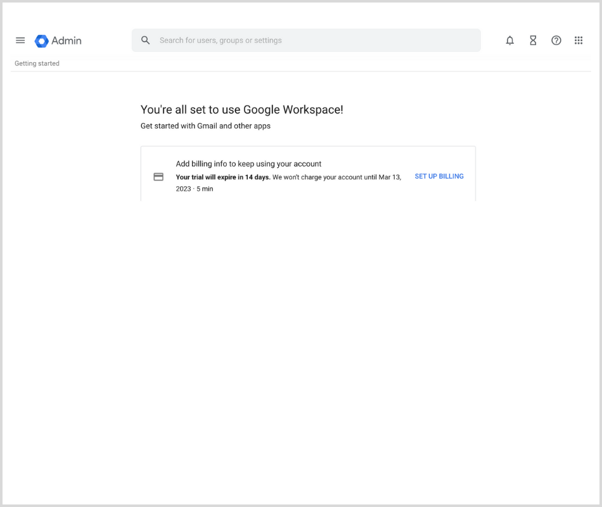The height and width of the screenshot is (507, 602).
Task: Click the Google Admin logo
Action: [x=41, y=41]
